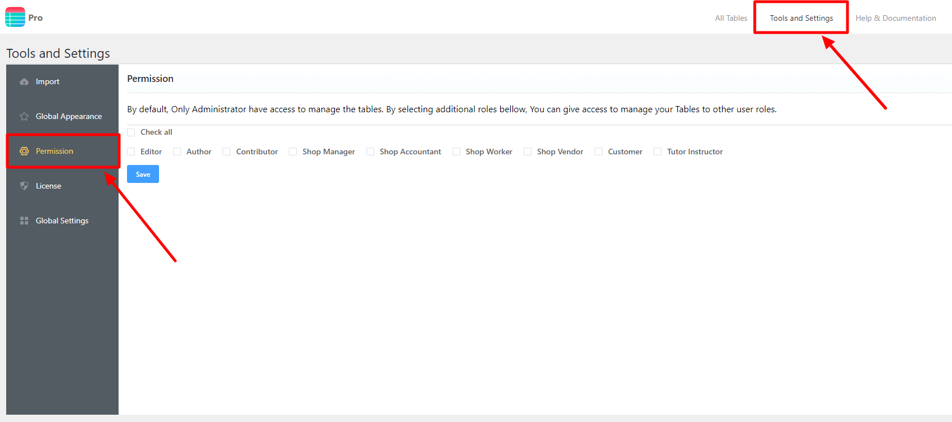Click the star icon next to Global Appearance

pyautogui.click(x=24, y=117)
